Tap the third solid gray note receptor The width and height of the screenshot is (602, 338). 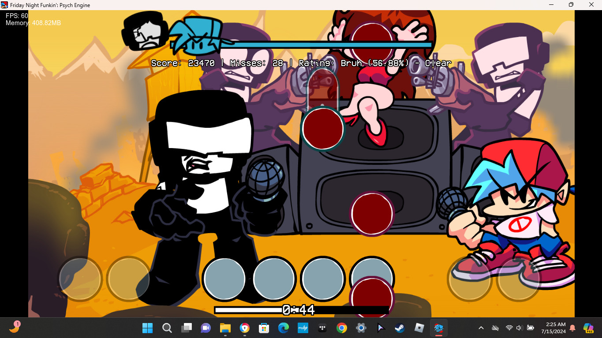pos(322,279)
